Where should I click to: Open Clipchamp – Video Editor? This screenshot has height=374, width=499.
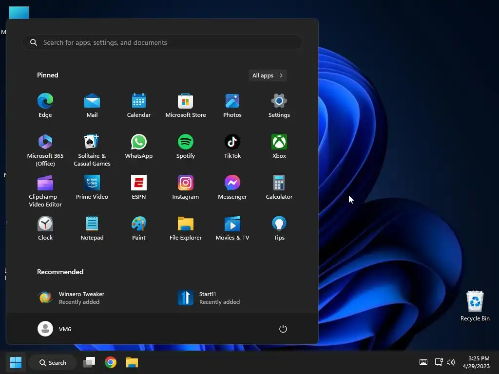[x=45, y=191]
